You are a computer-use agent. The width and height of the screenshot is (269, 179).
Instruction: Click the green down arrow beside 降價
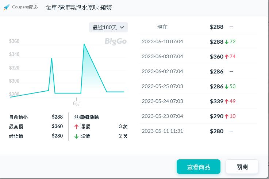(76, 136)
